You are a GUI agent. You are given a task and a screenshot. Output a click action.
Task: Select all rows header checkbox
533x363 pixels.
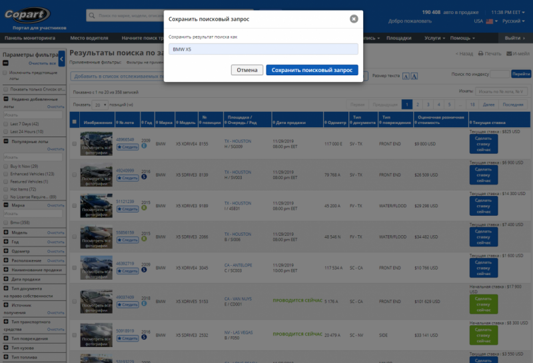coord(75,122)
